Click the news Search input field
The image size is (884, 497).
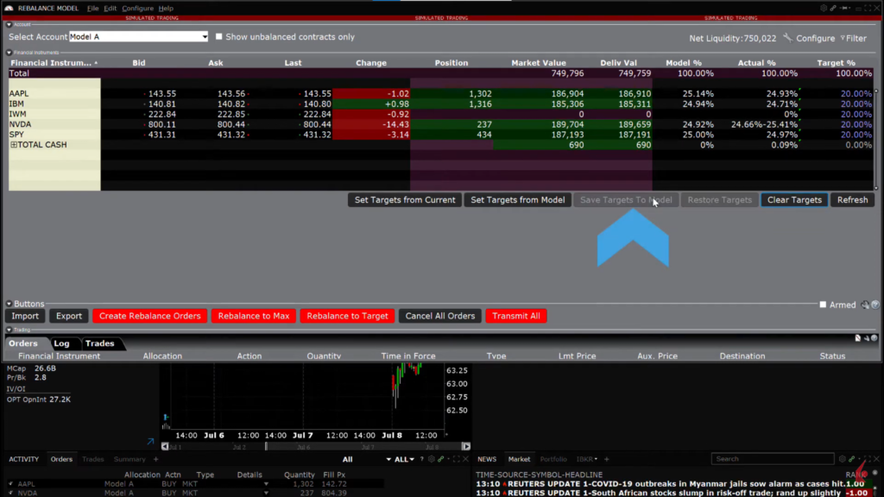[773, 459]
